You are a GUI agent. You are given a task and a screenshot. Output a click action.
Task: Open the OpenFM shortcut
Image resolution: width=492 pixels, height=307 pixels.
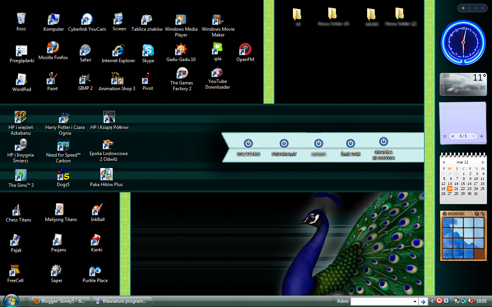[x=245, y=52]
